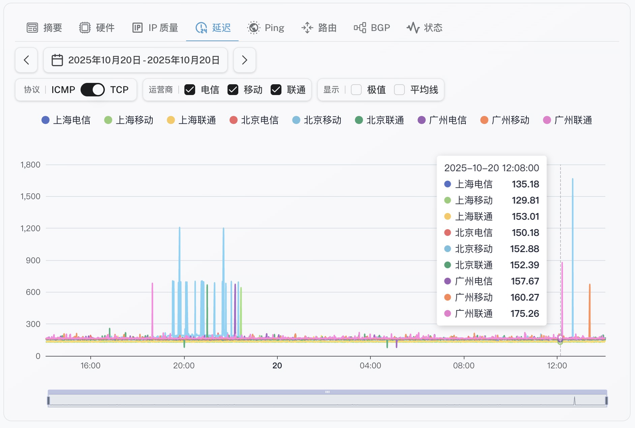The width and height of the screenshot is (635, 428).
Task: Go to previous date with left chevron
Action: (26, 60)
